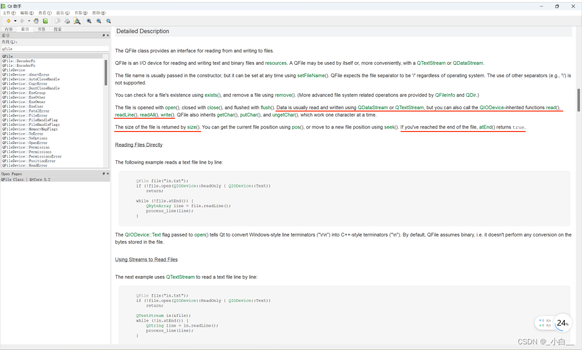Open the ungetChar() link

pyautogui.click(x=285, y=115)
